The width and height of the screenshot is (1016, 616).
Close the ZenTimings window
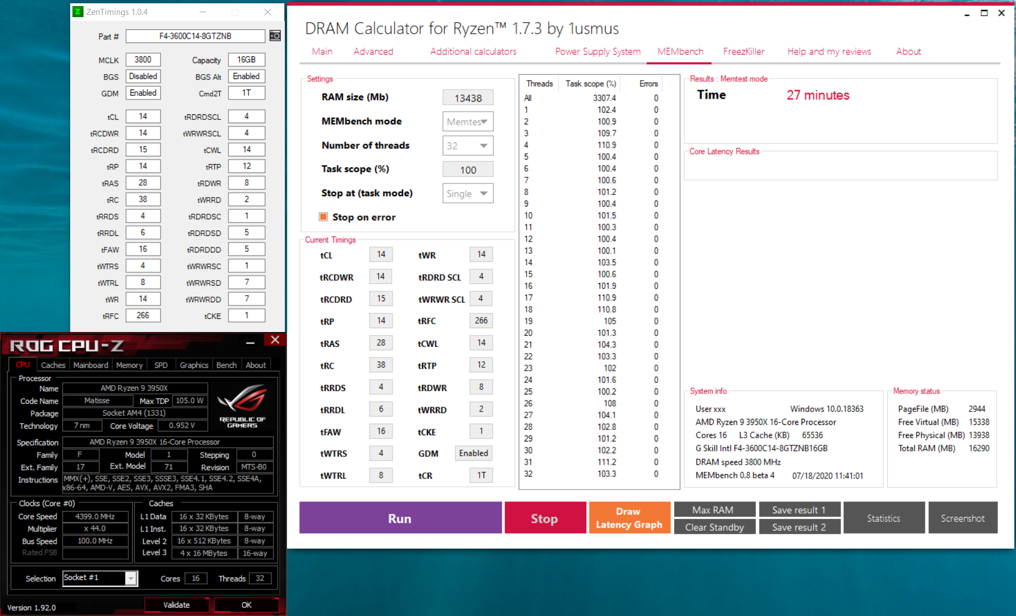(268, 12)
